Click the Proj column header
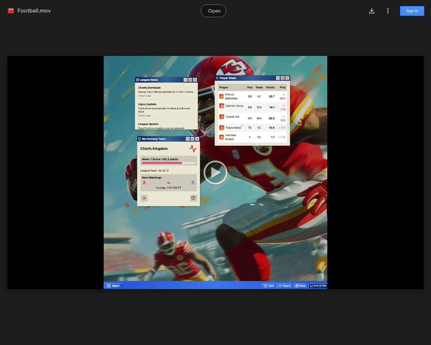Image resolution: width=431 pixels, height=345 pixels. (x=283, y=87)
